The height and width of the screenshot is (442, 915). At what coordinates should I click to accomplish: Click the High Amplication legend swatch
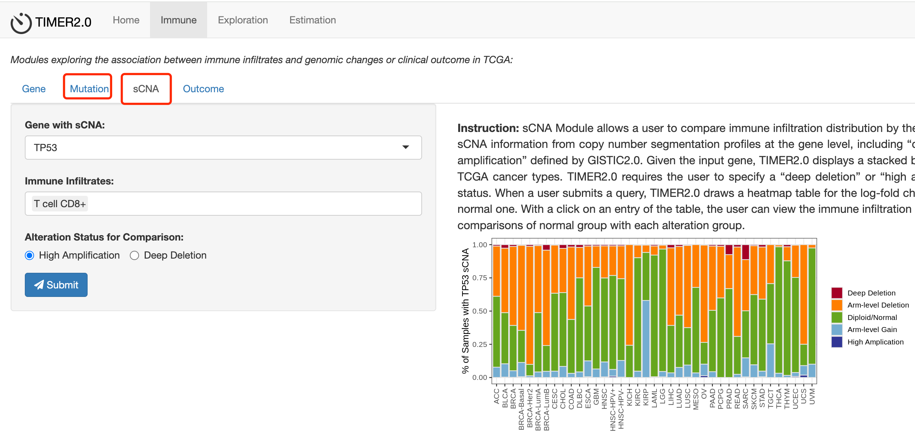pos(837,342)
